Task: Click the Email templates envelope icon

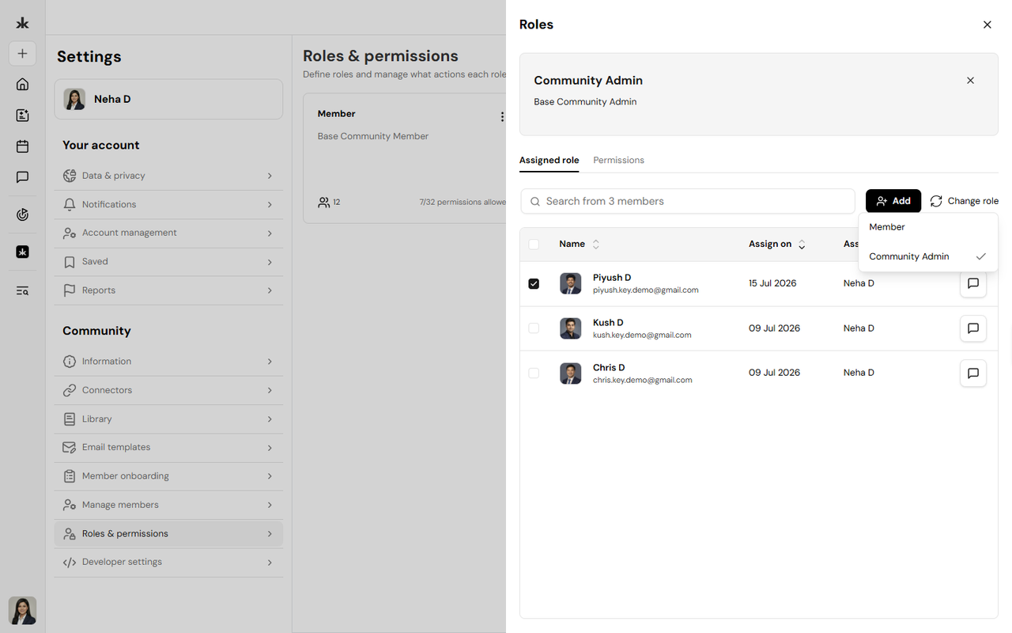Action: [70, 447]
